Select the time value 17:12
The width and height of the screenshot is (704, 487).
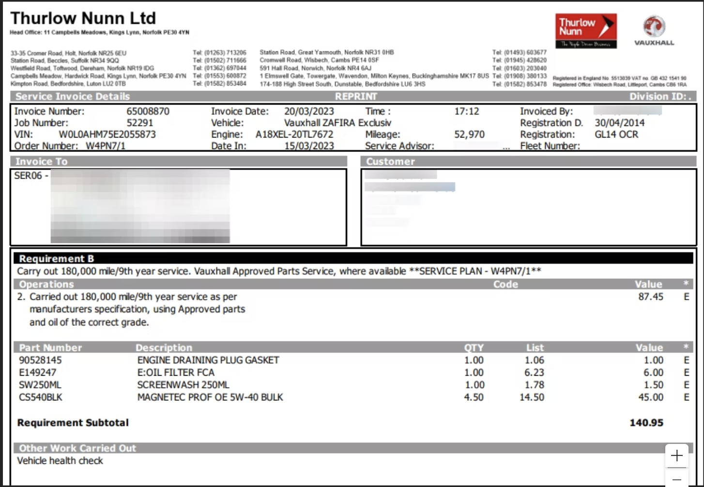(466, 111)
